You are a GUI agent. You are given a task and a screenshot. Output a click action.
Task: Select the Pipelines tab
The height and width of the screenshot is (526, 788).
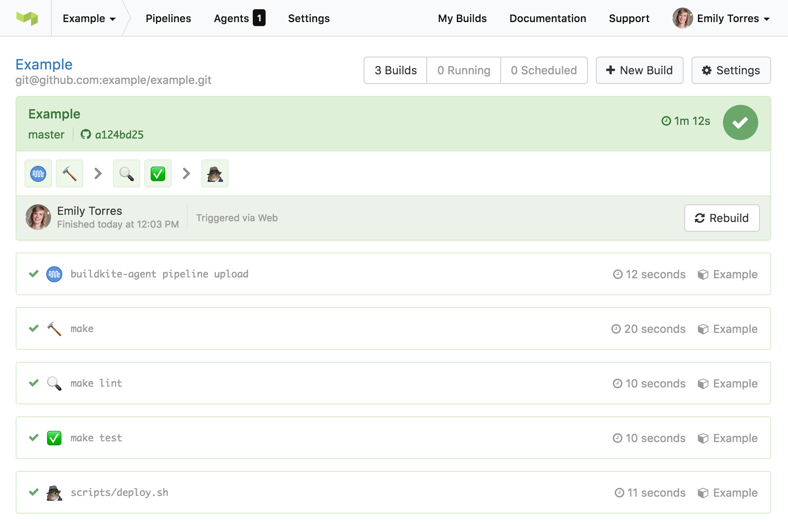(168, 18)
